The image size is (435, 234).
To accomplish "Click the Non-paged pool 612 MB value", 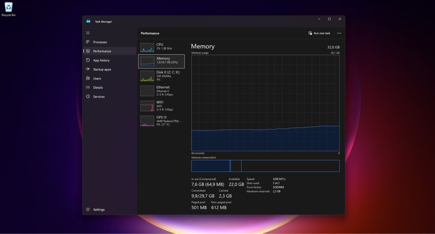I will [219, 208].
